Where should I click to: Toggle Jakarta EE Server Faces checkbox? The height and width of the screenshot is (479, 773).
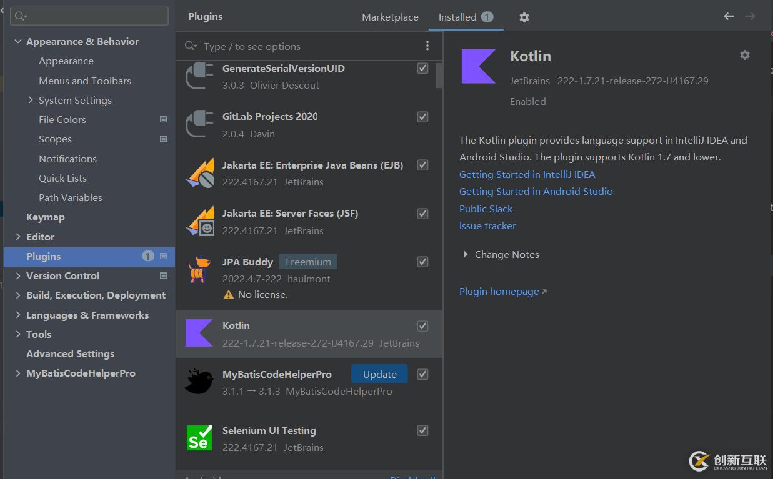click(423, 214)
